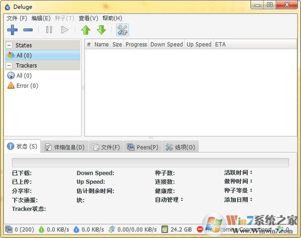301x238 pixels.
Task: Sort by the Up Speed column header
Action: (199, 44)
